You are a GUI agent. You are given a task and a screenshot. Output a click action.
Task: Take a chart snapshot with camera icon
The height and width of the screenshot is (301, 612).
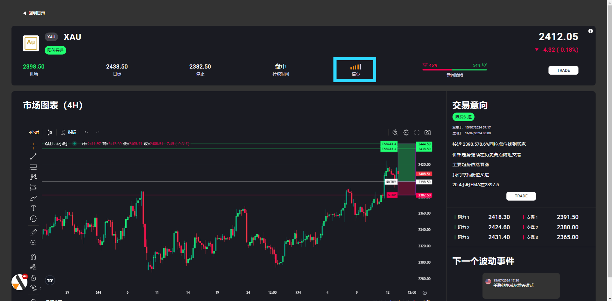point(428,132)
